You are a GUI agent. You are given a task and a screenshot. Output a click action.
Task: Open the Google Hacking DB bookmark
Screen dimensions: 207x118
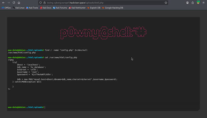(113, 8)
